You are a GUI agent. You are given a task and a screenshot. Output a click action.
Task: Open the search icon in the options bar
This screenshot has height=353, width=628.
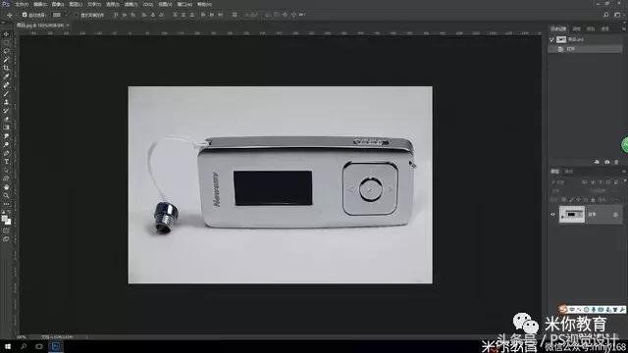pos(606,15)
